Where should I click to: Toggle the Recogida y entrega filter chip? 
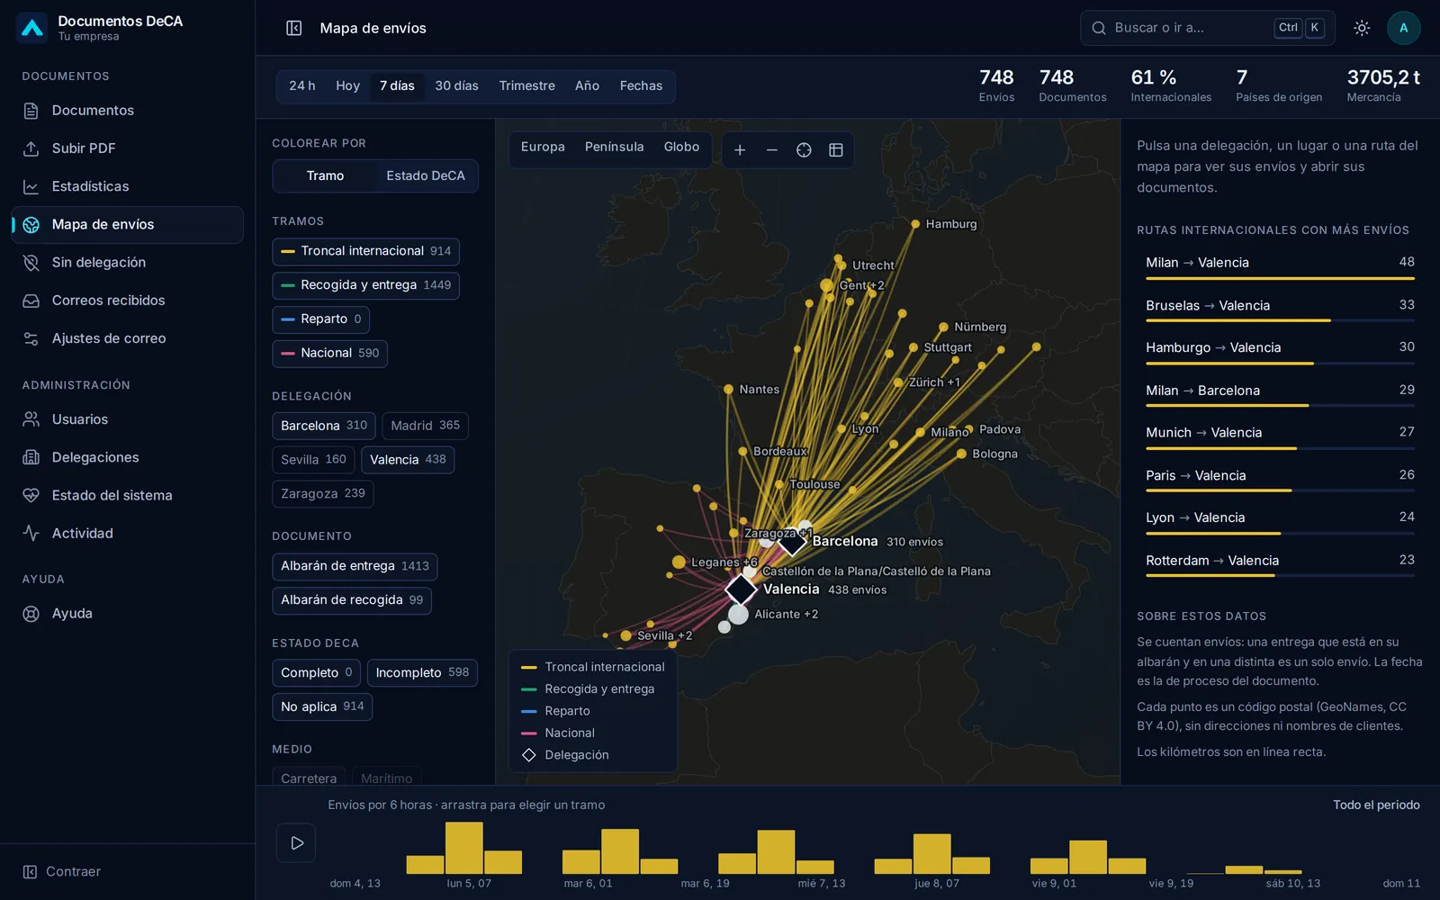[365, 285]
